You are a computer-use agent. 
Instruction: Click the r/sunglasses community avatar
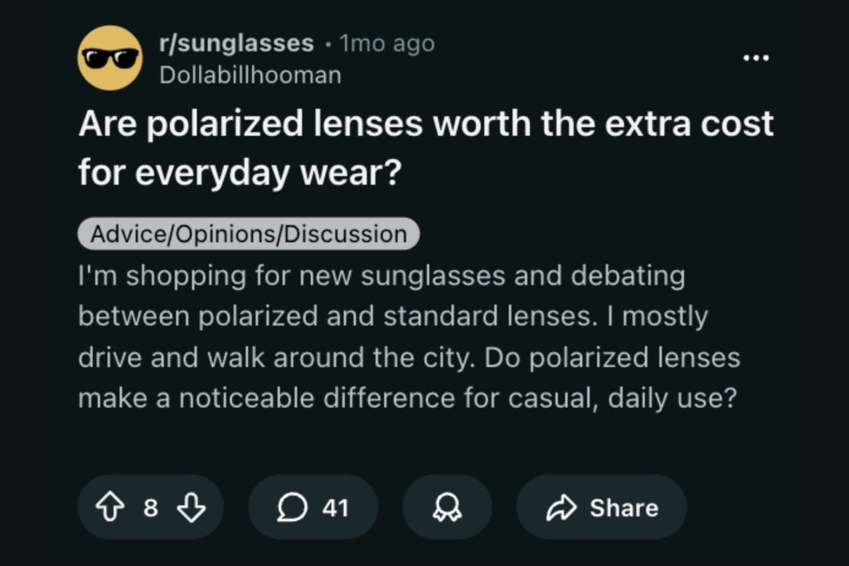pyautogui.click(x=110, y=59)
